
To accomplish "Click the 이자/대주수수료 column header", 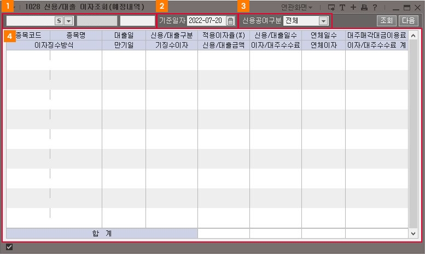I will pos(276,45).
